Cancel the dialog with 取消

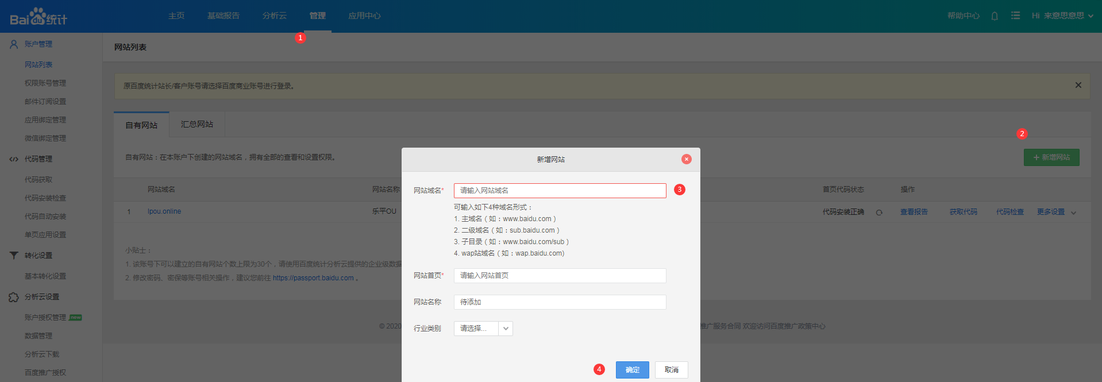click(x=672, y=370)
